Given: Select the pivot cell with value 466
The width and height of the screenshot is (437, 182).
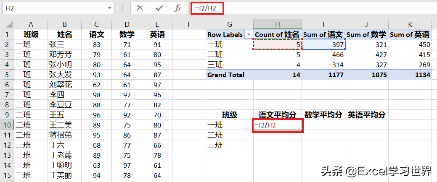Looking at the screenshot, I should pos(323,55).
